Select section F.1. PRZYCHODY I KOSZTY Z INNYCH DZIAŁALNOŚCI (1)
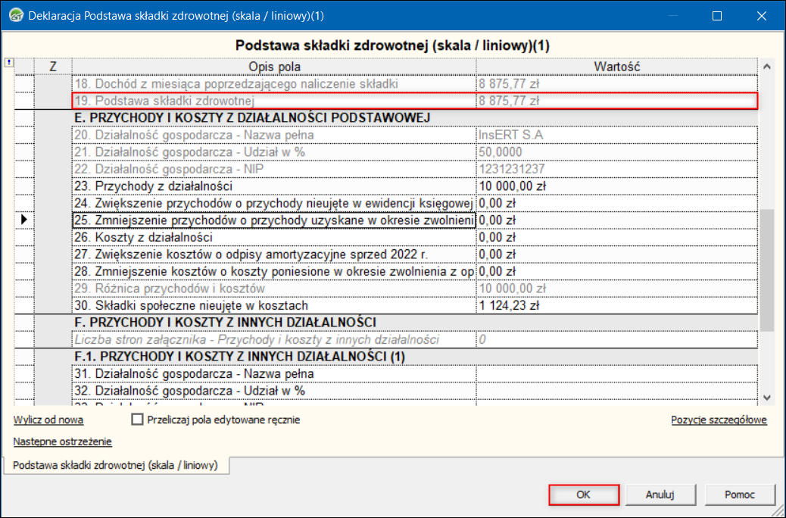 coord(414,357)
